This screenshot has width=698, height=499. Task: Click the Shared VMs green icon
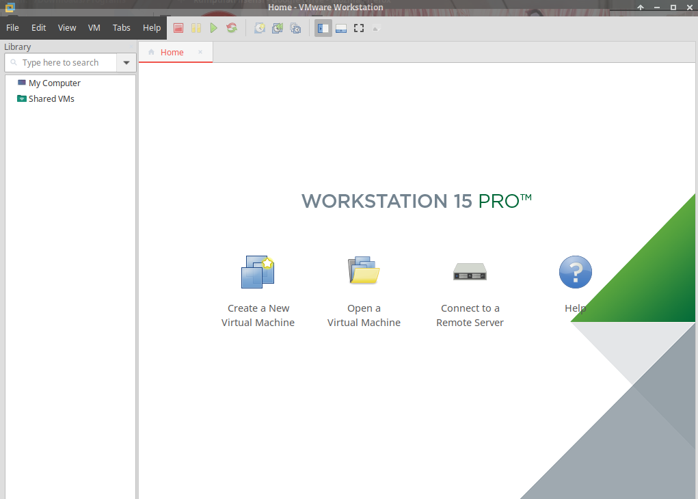click(x=21, y=98)
